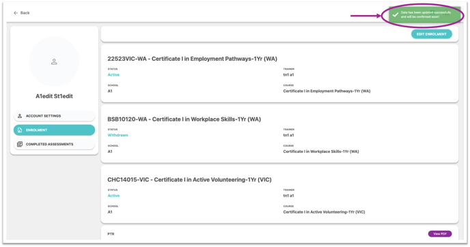Click the A1edit St1edit student name

point(54,96)
